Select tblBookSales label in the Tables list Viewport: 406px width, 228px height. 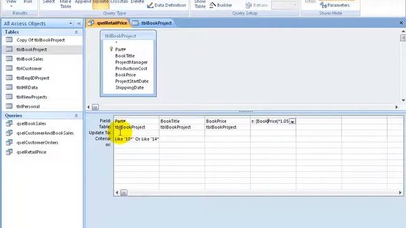30,59
